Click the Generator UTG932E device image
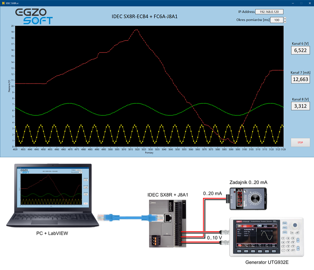Screen dimensions: 314x270 [267, 237]
